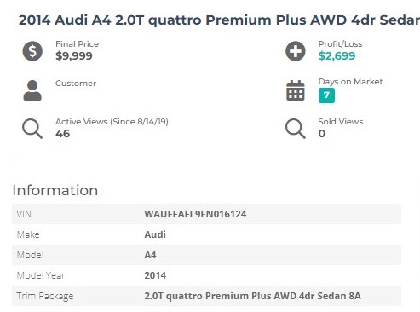Click the plus Profit/Loss icon
Screen dimensions: 420x312
(x=296, y=51)
